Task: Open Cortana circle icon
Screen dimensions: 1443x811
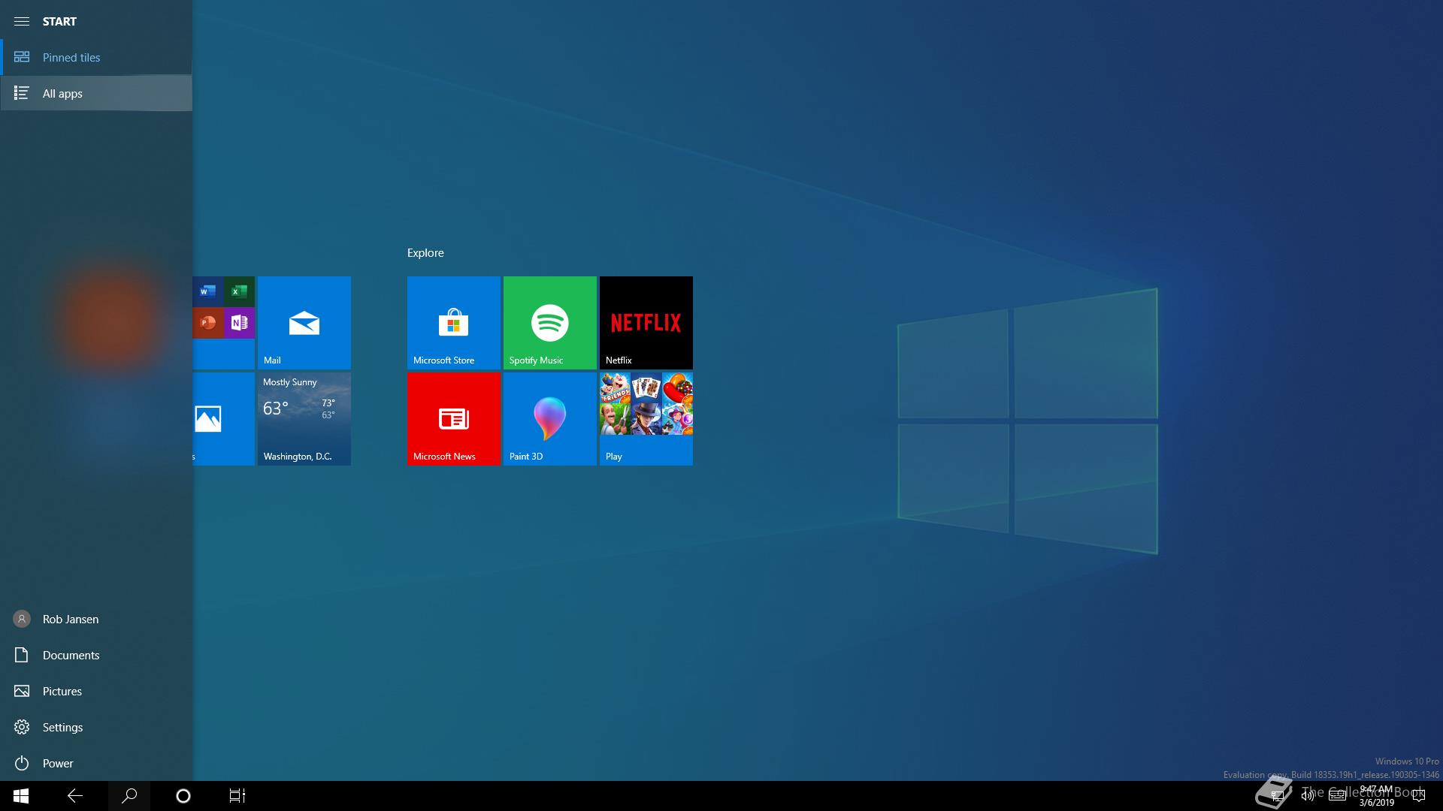Action: 183,796
